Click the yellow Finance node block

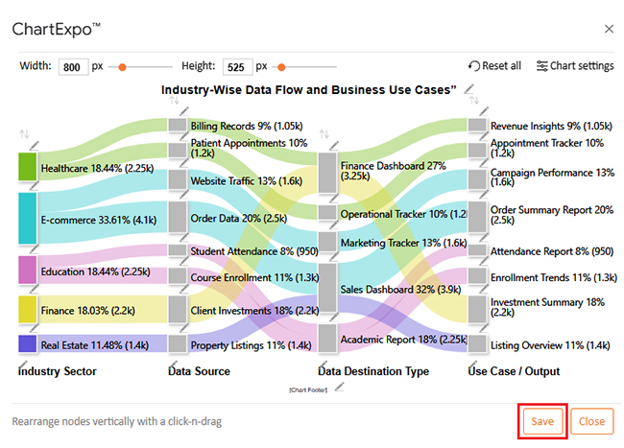tap(27, 308)
